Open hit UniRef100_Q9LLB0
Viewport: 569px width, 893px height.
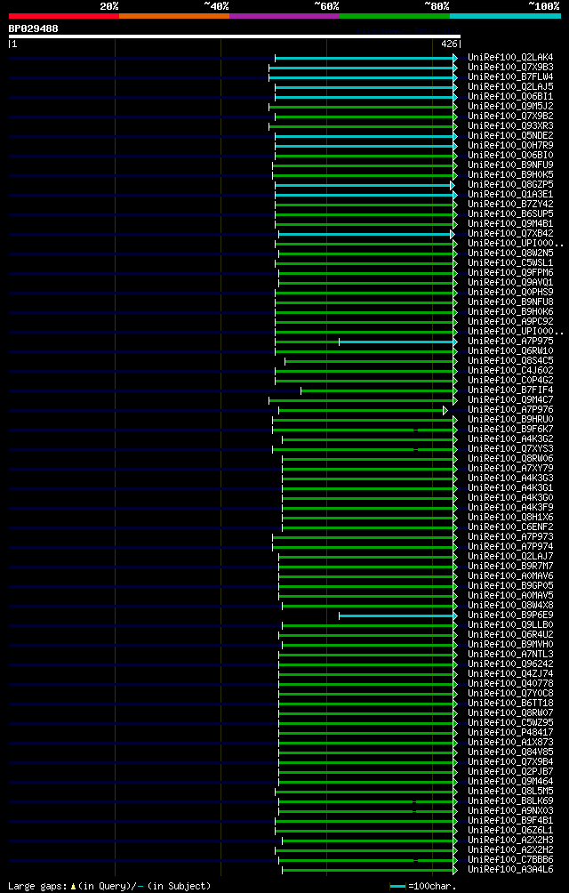[509, 624]
